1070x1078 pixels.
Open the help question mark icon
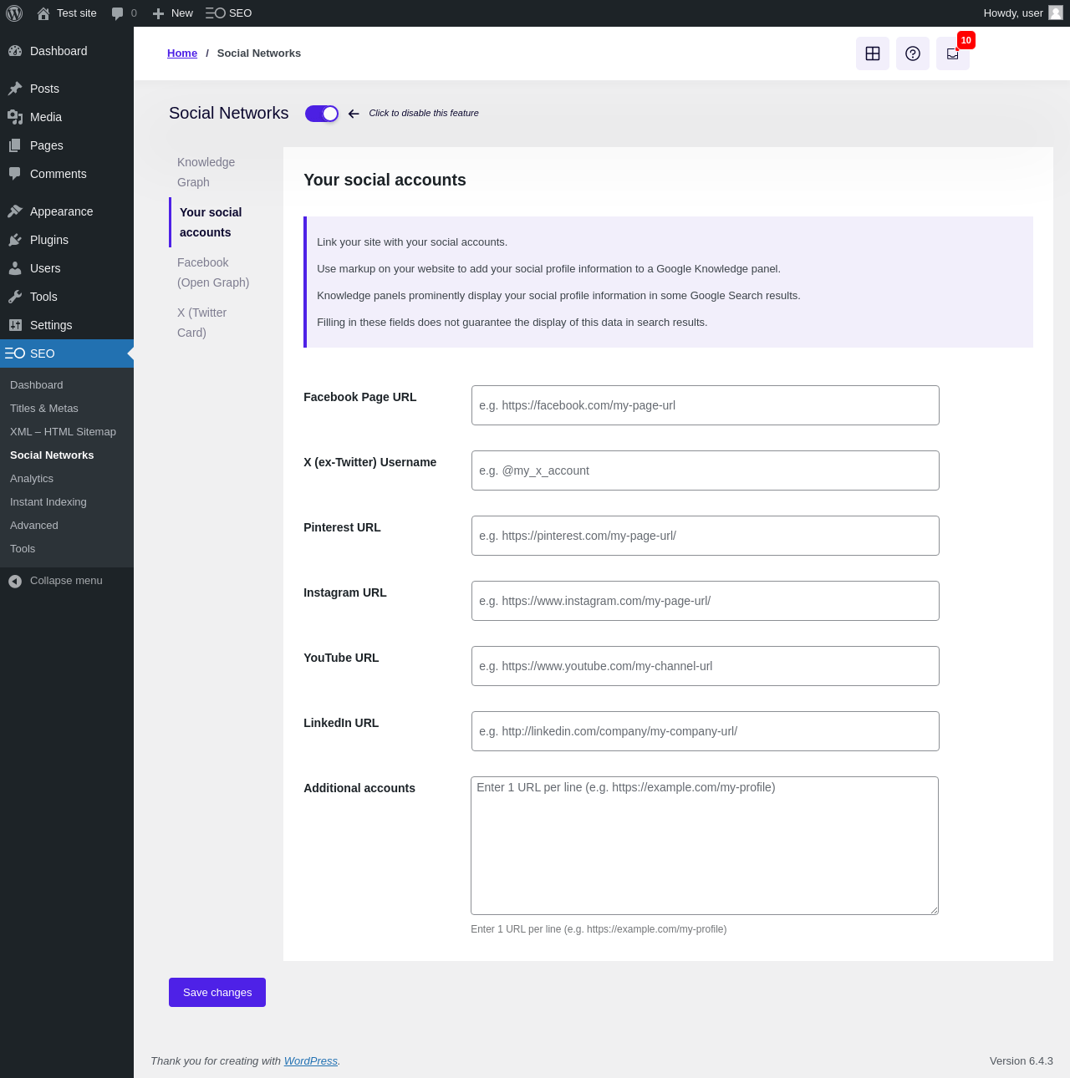pos(913,53)
